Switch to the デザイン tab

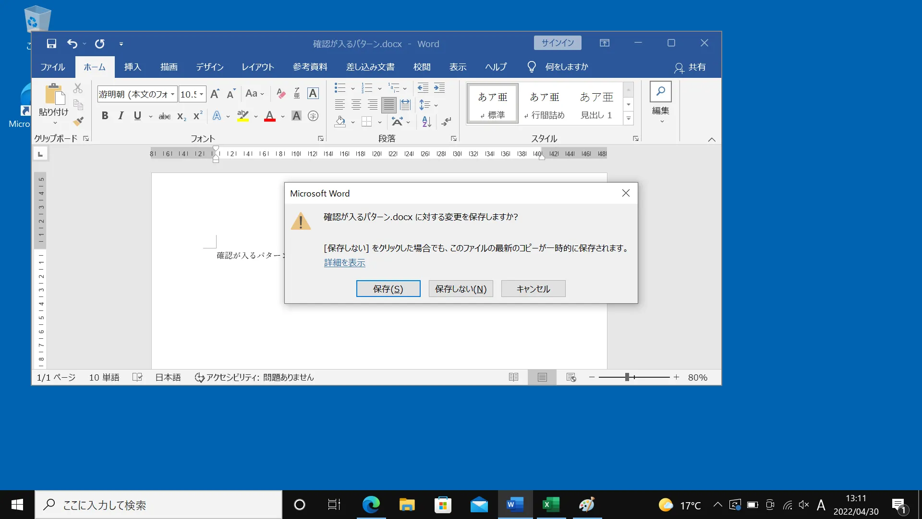[x=210, y=67]
